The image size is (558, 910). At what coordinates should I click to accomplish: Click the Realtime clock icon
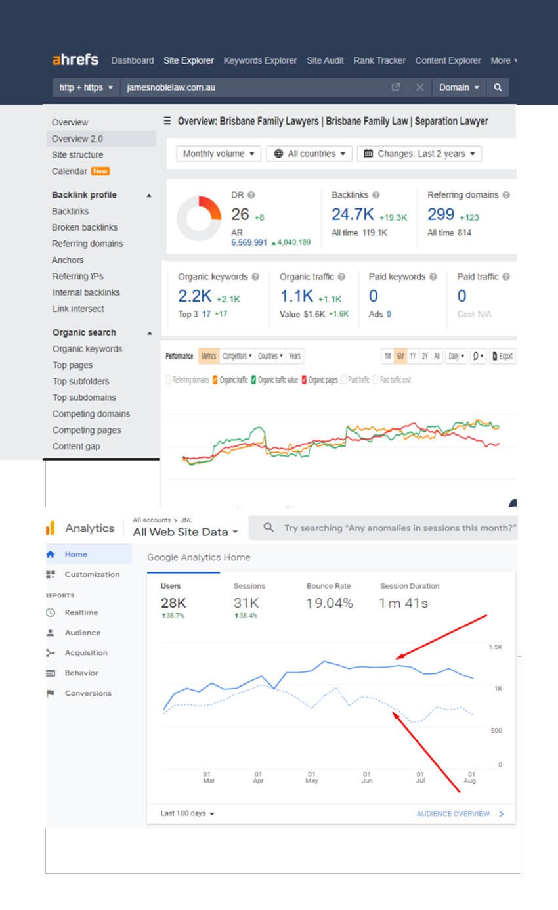51,612
